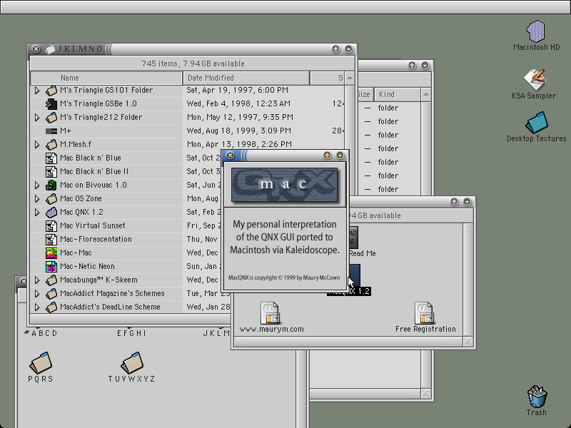Viewport: 571px width, 428px height.
Task: Expand the M's Triangle212 Folder row
Action: 37,118
